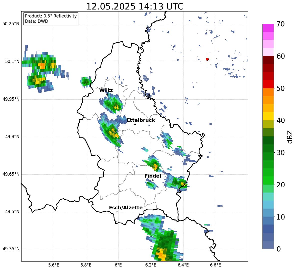Click the 10 value on the colorbar
This screenshot has width=296, height=270.
(x=280, y=217)
